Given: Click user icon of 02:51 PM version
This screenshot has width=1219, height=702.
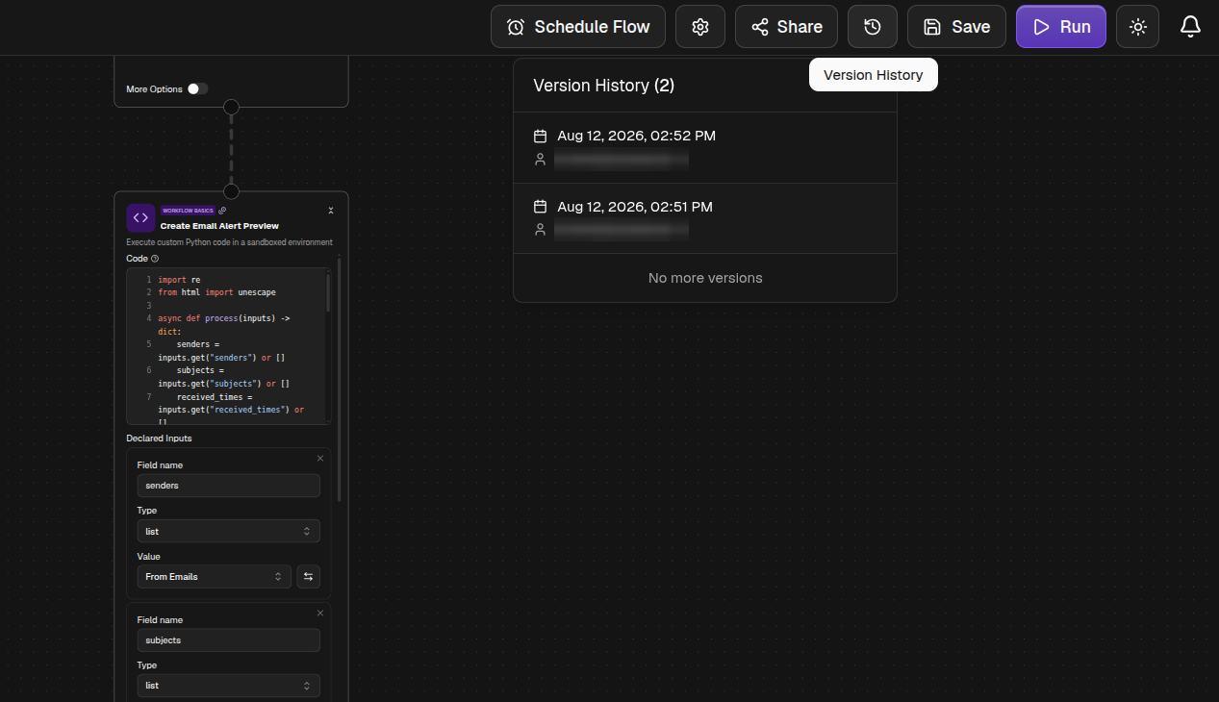Looking at the screenshot, I should [x=541, y=230].
